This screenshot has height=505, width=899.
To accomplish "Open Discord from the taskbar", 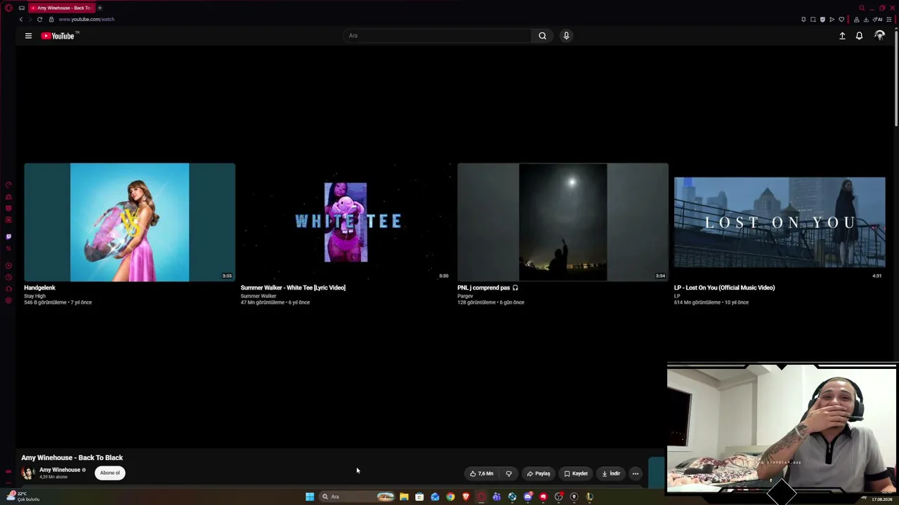I will [527, 497].
